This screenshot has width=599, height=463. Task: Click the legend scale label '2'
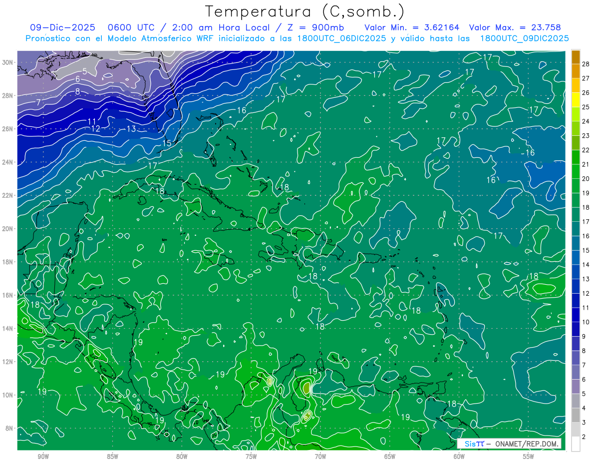point(585,437)
